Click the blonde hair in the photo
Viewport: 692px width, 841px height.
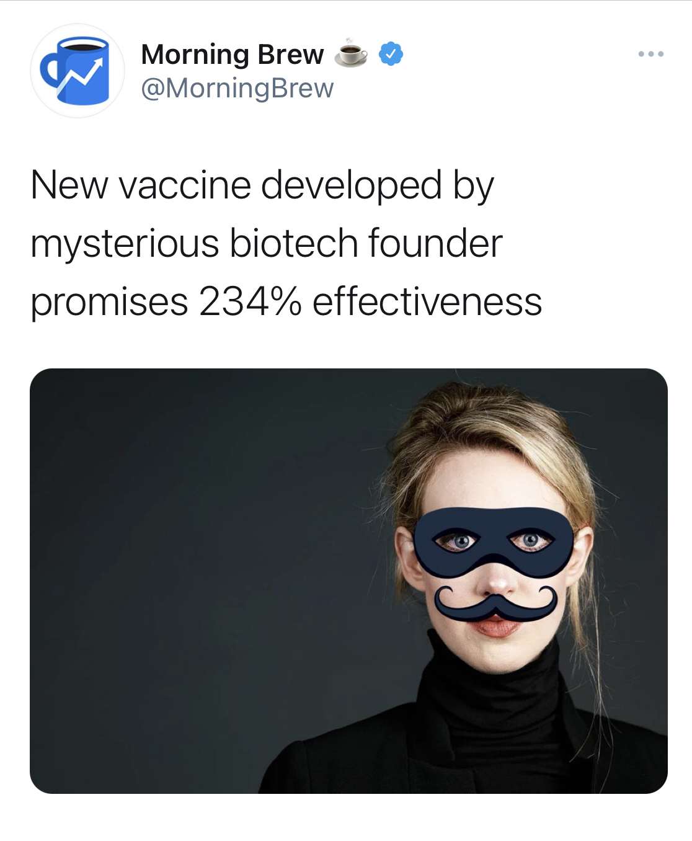click(x=490, y=434)
